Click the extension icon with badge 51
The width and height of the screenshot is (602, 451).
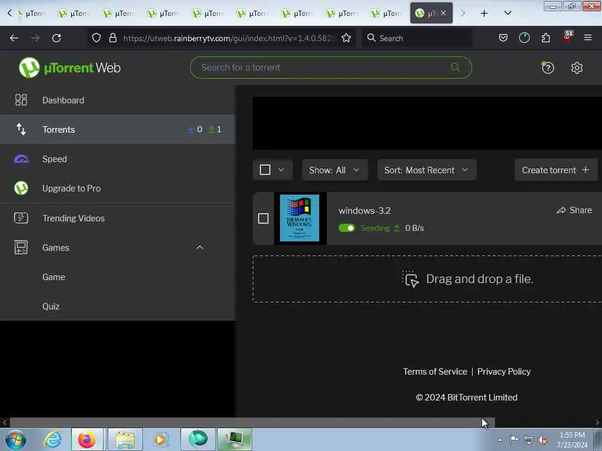567,37
